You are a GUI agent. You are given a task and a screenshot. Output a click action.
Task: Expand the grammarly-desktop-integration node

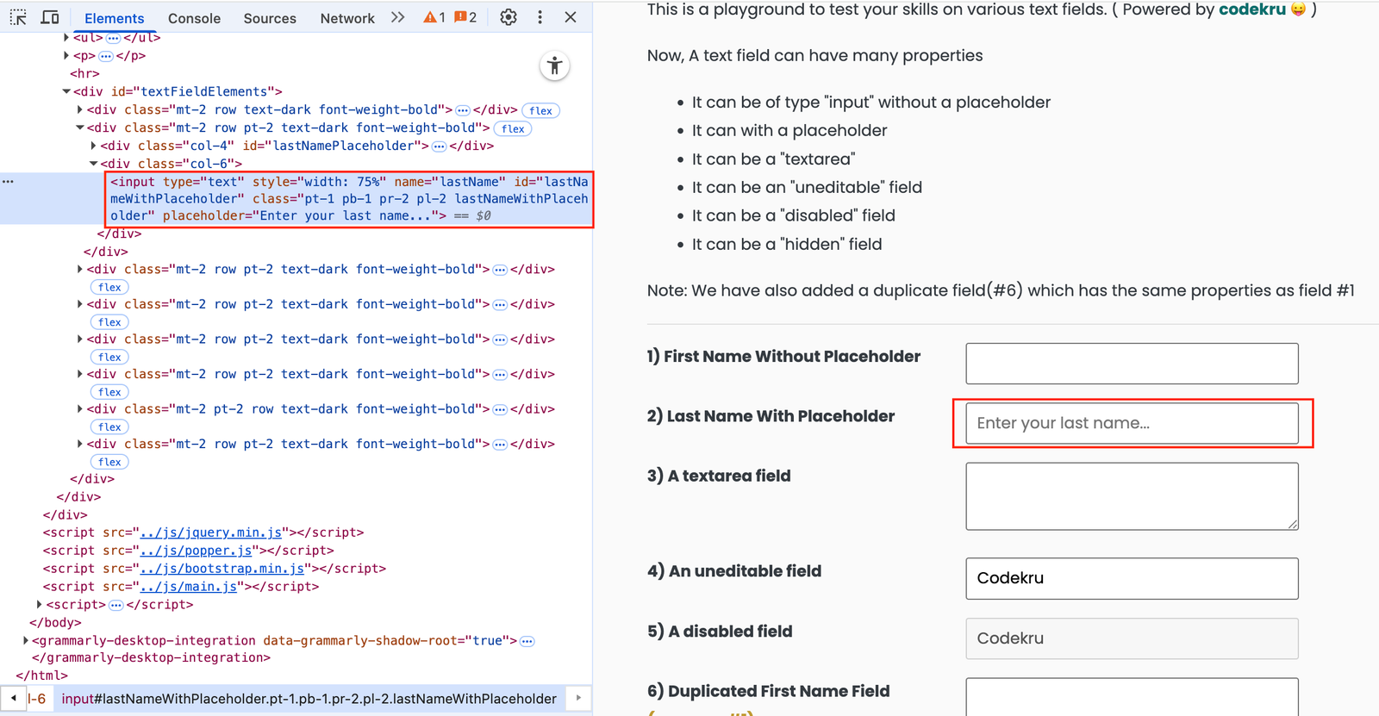26,640
